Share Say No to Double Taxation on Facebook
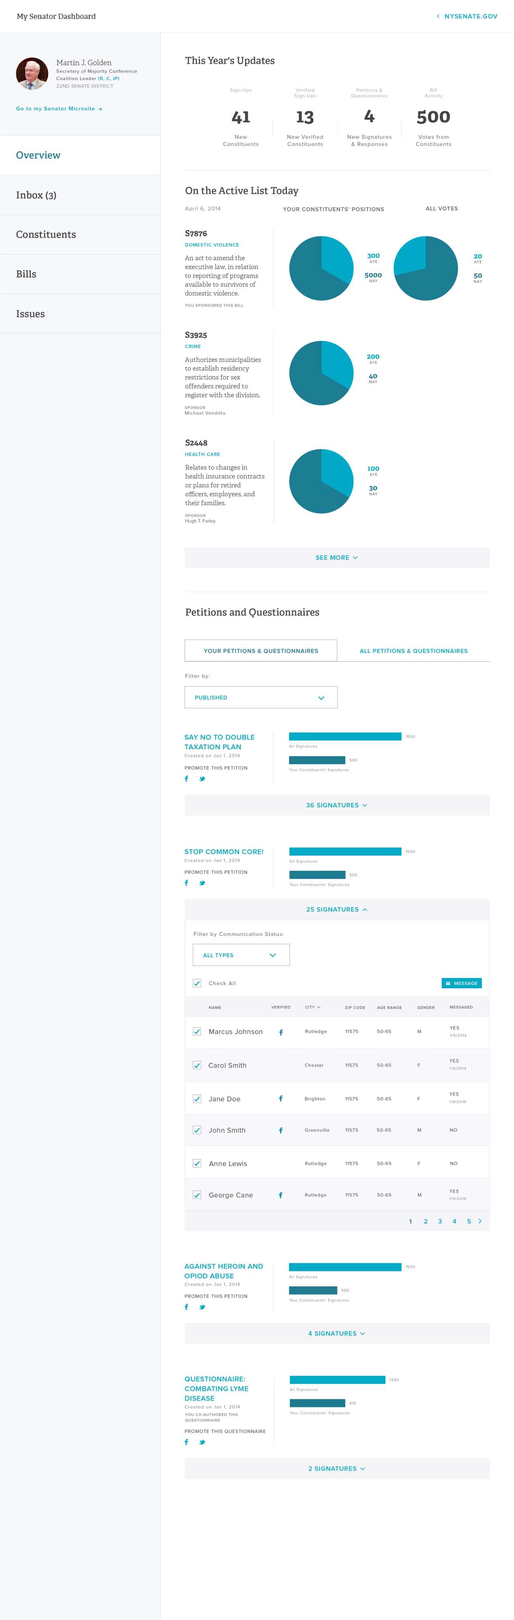 coord(186,779)
